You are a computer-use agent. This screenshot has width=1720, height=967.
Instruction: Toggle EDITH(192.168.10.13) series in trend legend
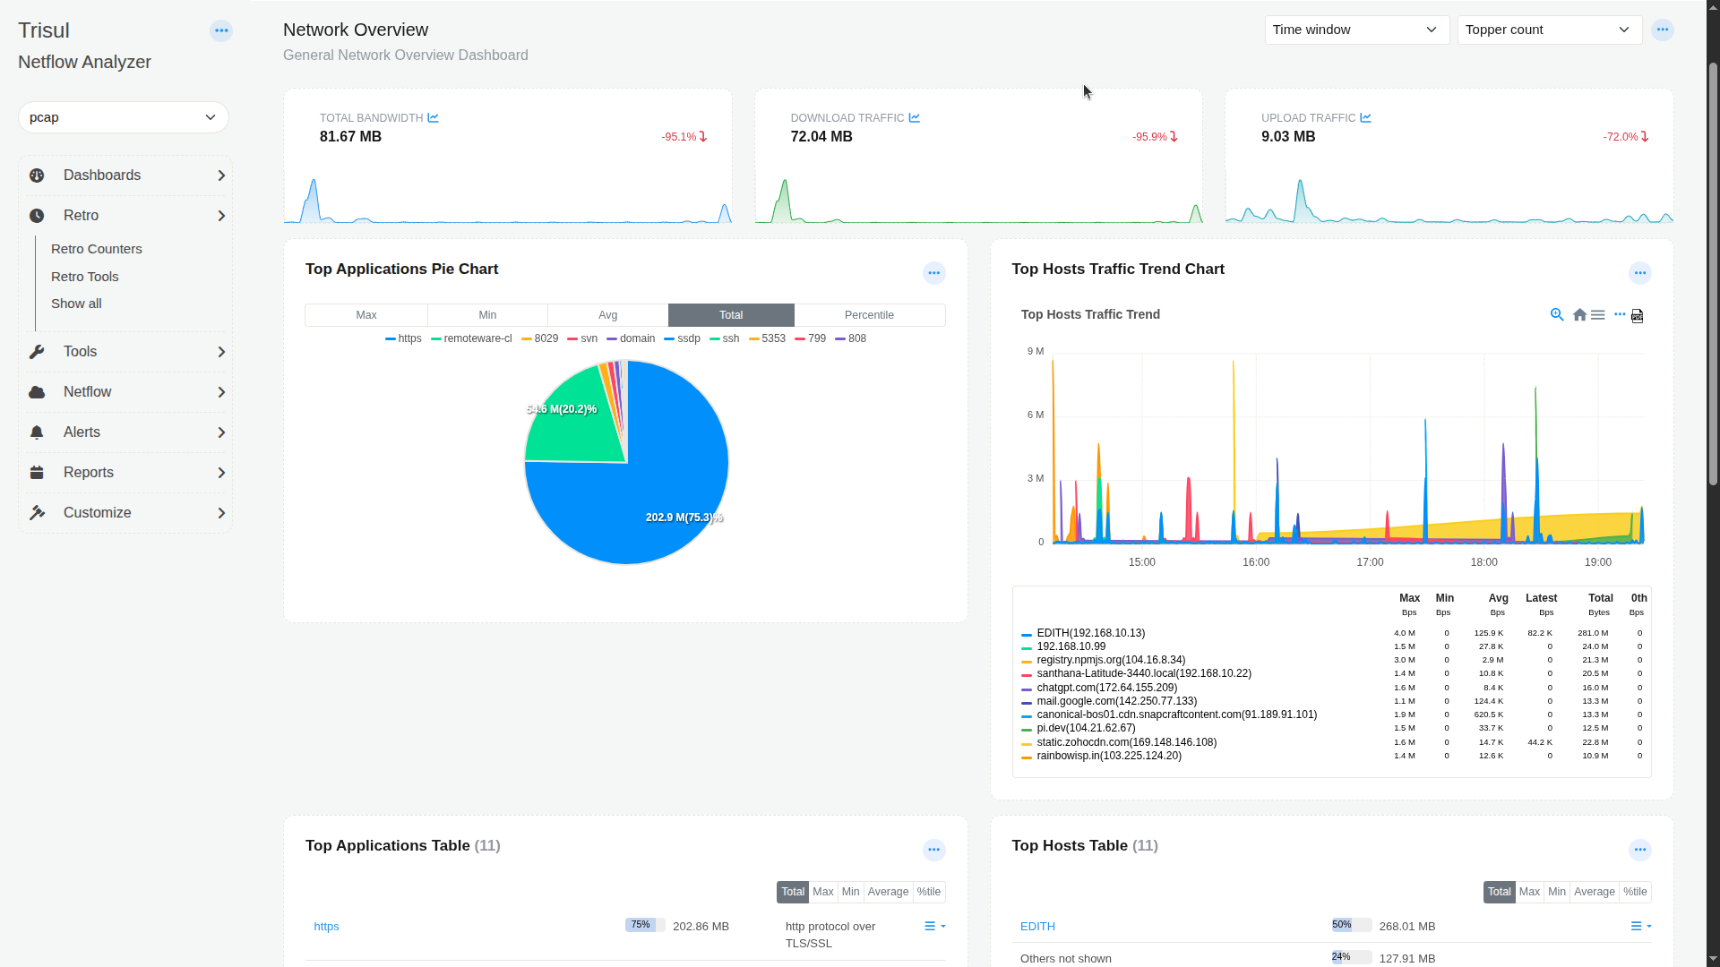pos(1083,634)
